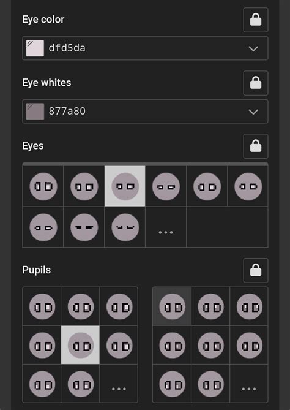This screenshot has width=290, height=410.
Task: Show more left pupil options via ellipsis
Action: tap(119, 384)
